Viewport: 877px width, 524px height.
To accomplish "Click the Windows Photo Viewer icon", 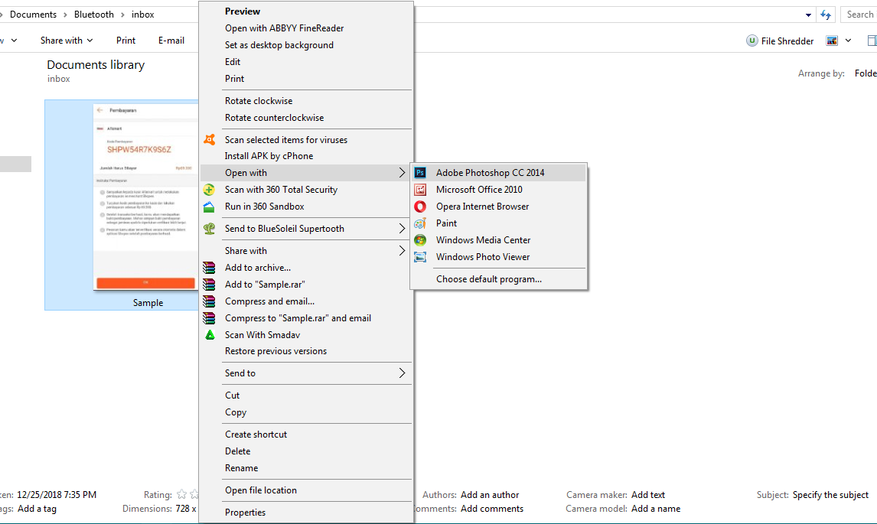I will pyautogui.click(x=420, y=257).
